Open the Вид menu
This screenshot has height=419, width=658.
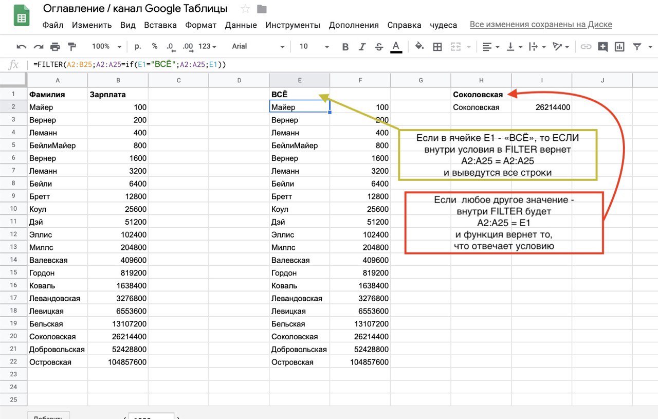128,25
